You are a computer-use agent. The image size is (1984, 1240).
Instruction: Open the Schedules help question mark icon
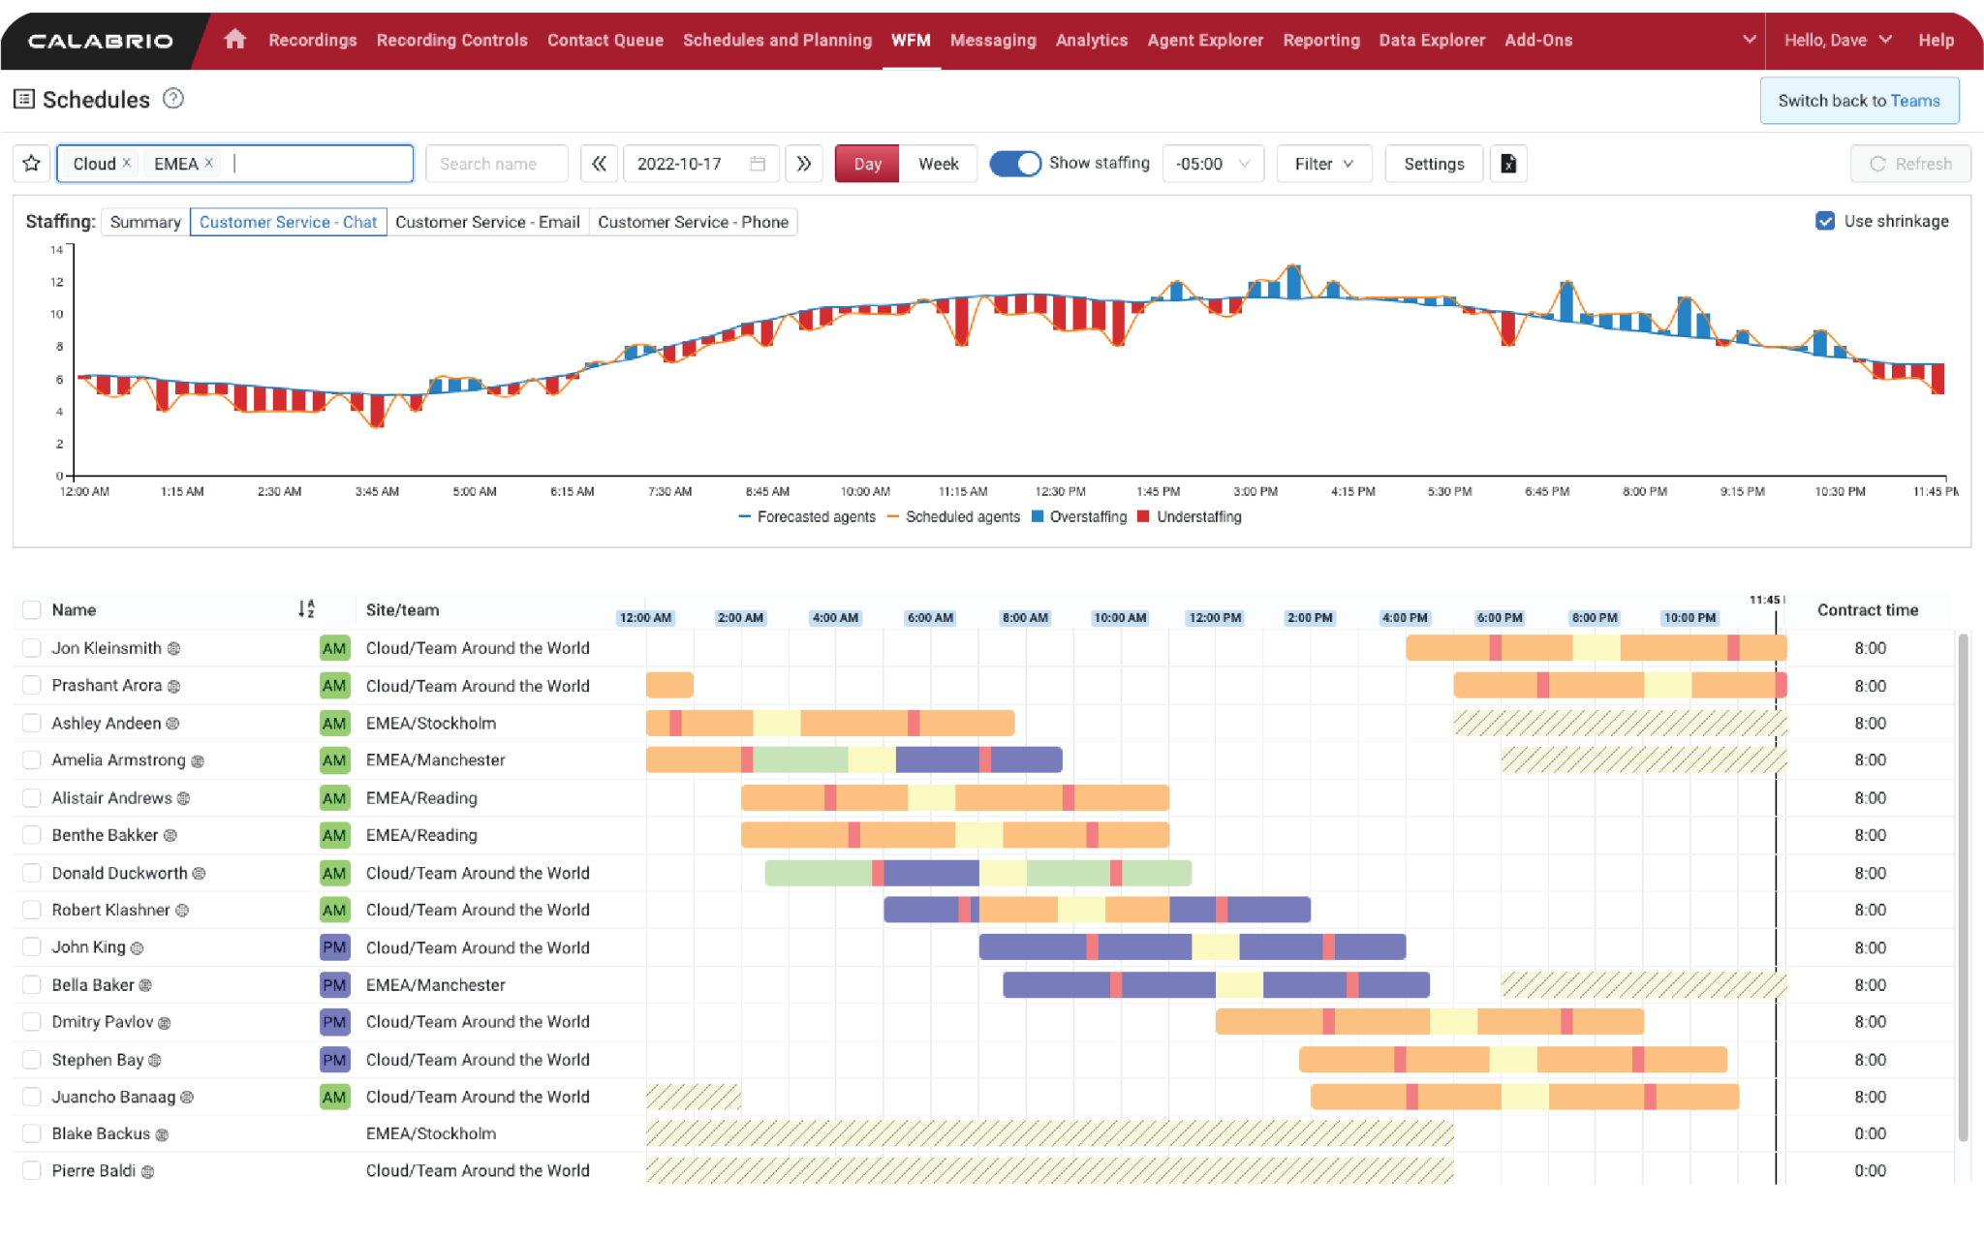click(x=173, y=99)
